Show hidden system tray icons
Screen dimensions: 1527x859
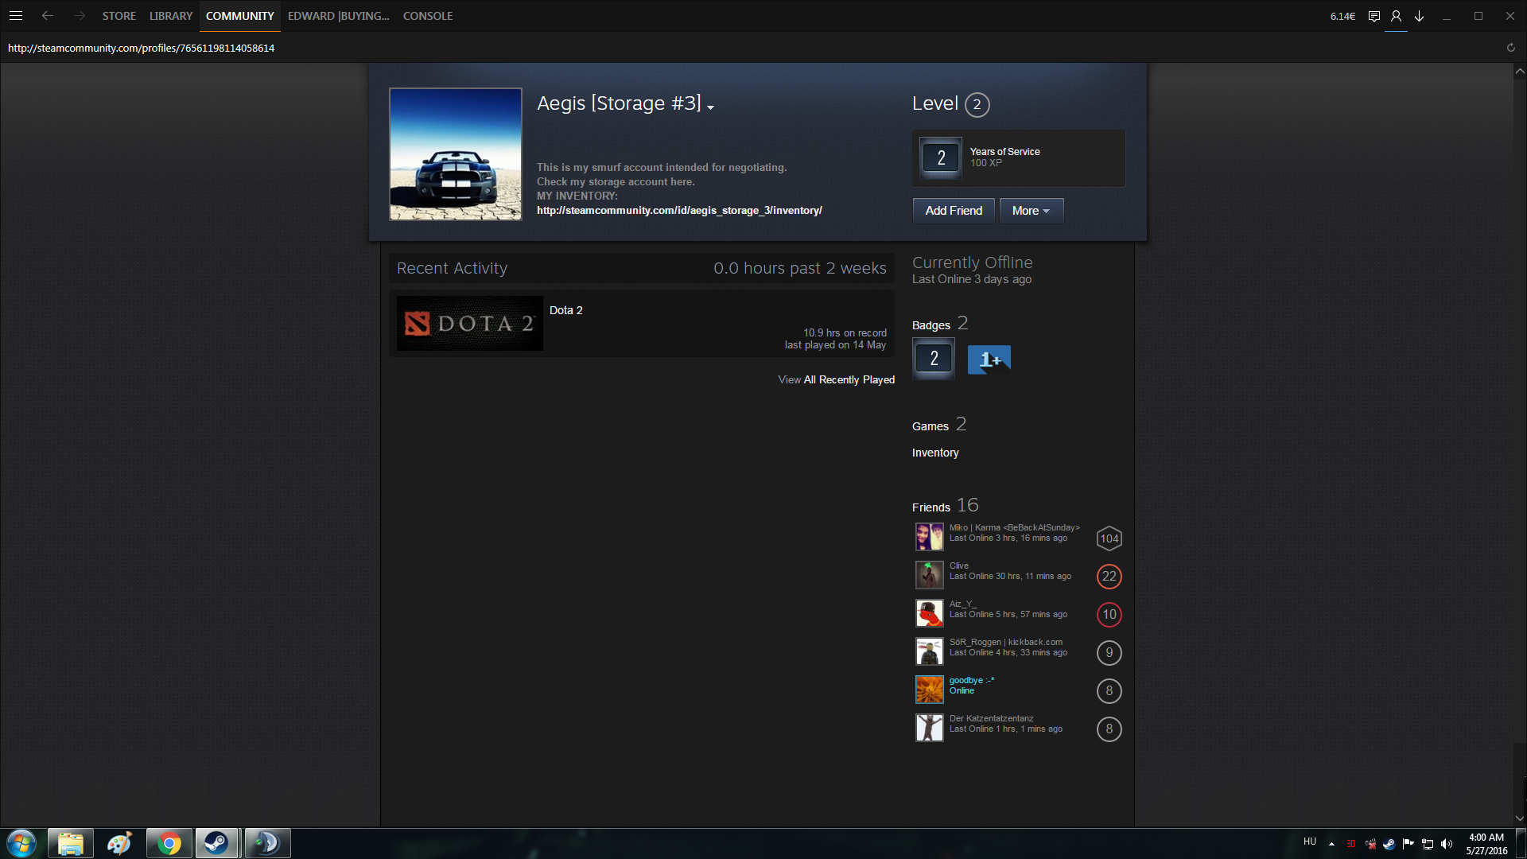1331,843
